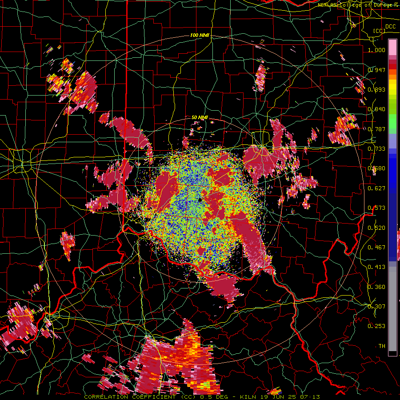Select the 0.893 legend value
The width and height of the screenshot is (400, 400).
point(376,89)
